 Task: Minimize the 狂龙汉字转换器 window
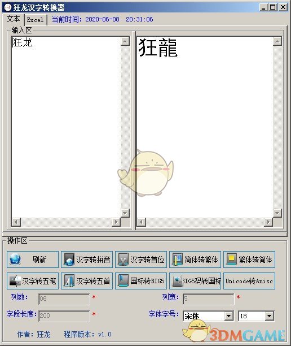[263, 7]
